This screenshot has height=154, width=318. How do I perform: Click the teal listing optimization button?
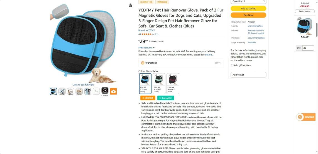(165, 98)
